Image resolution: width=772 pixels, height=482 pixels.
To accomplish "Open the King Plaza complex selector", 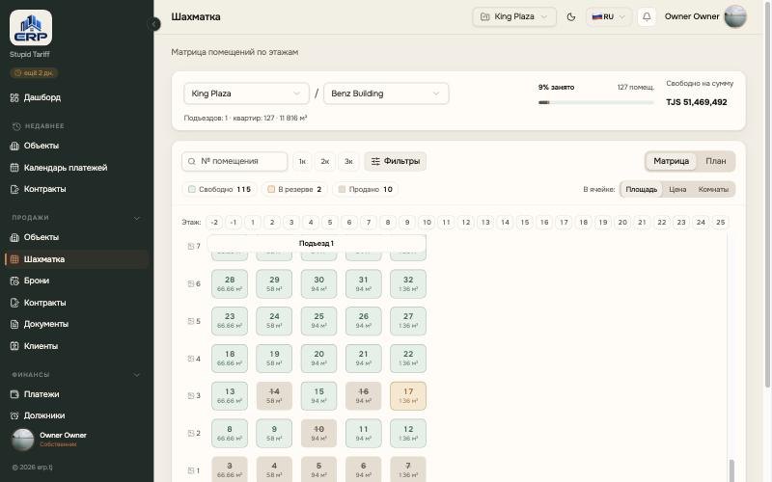I will pos(246,94).
